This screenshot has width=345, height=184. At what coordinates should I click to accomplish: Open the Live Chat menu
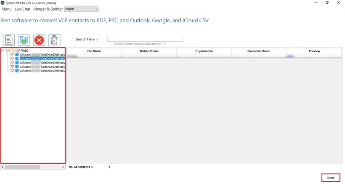tap(23, 9)
